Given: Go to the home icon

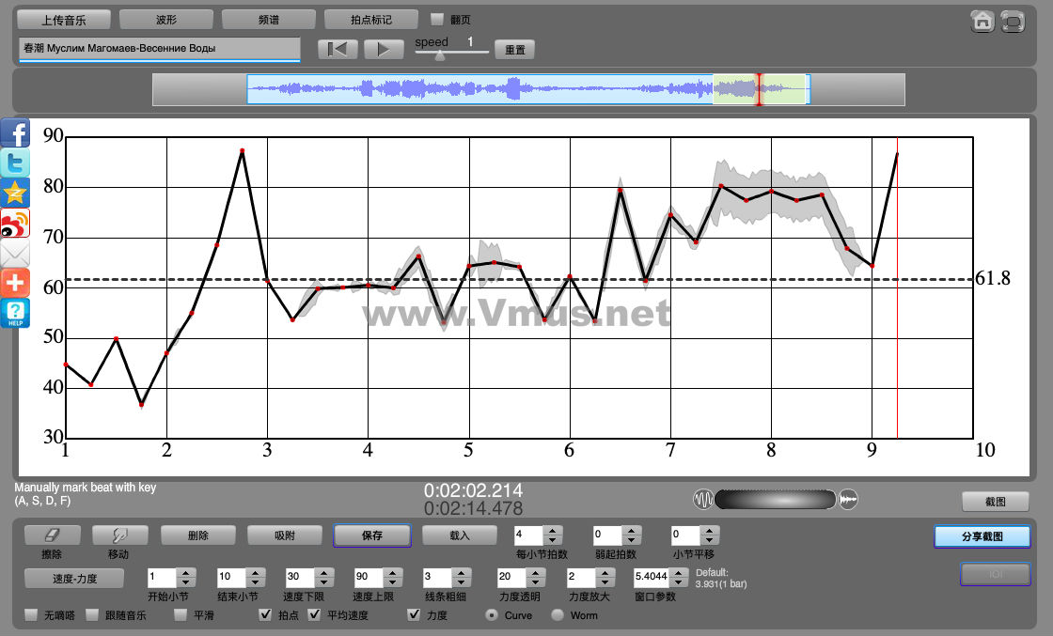Looking at the screenshot, I should pyautogui.click(x=982, y=22).
